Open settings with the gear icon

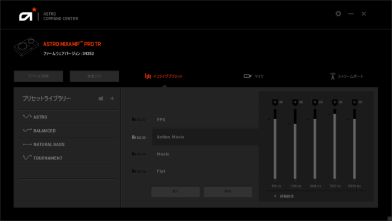click(x=338, y=14)
